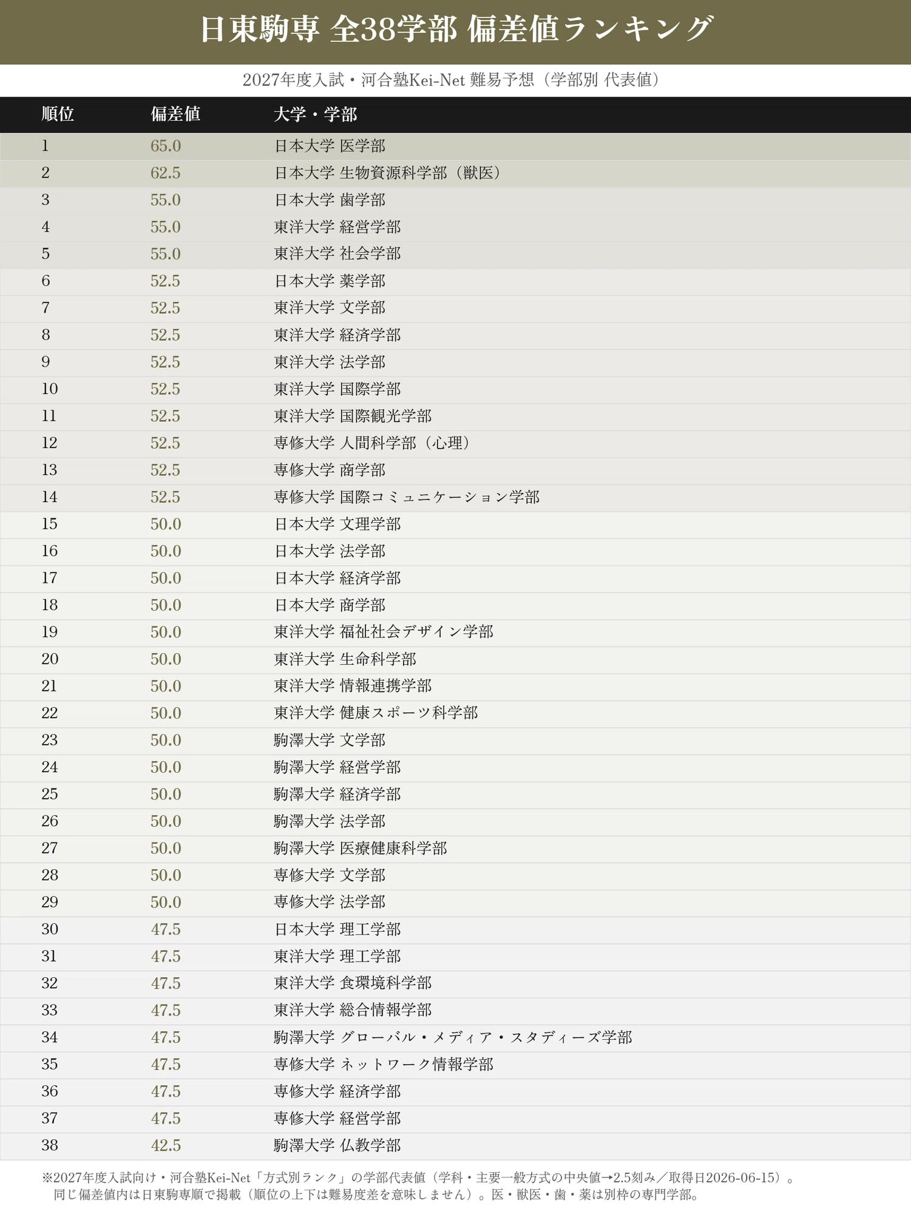Click rank number 38 in the 順位 column
The image size is (911, 1214).
click(x=50, y=1145)
